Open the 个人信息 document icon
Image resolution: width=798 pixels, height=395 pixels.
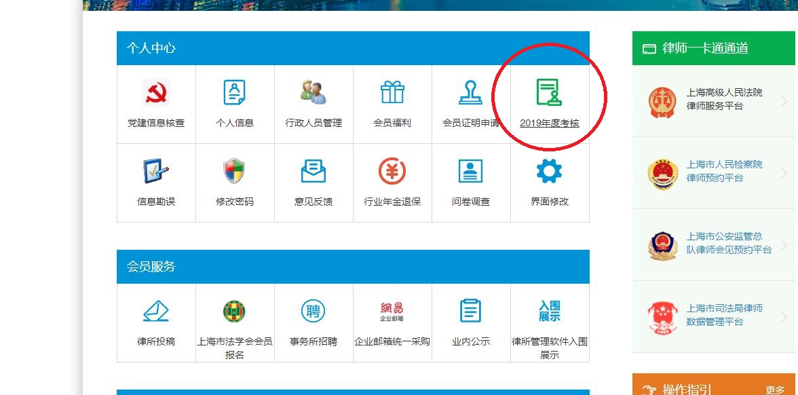point(235,92)
